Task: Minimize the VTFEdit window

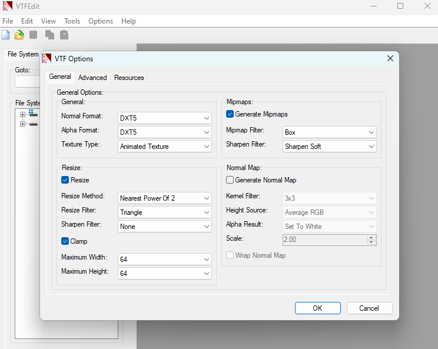Action: 374,6
